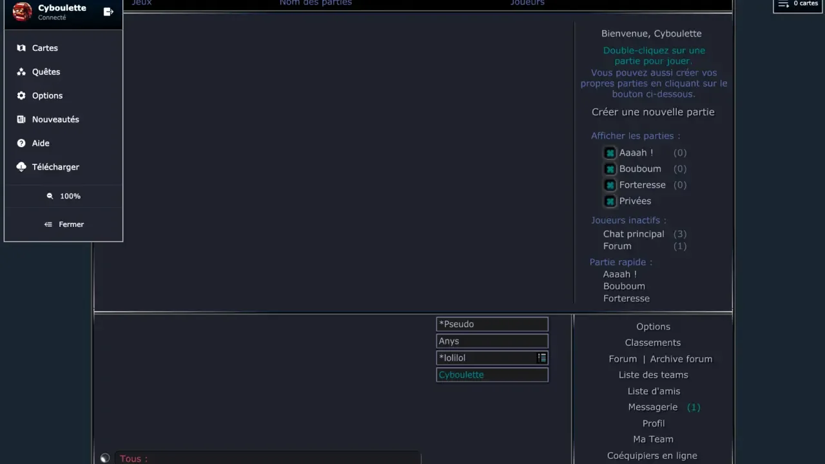The width and height of the screenshot is (825, 464).
Task: Click the Quêtes icon in sidebar
Action: 21,72
